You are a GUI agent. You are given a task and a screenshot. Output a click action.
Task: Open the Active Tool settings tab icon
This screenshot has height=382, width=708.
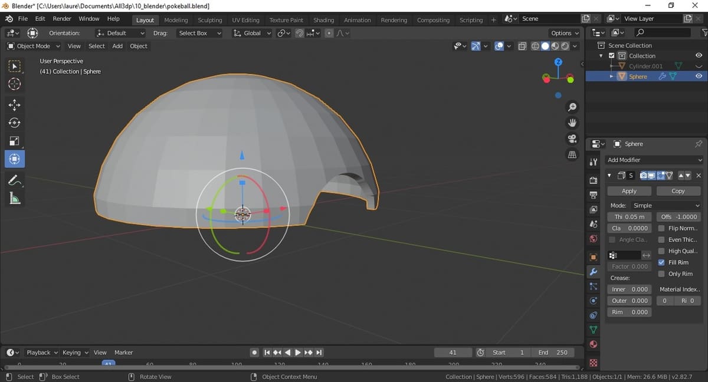(x=594, y=162)
